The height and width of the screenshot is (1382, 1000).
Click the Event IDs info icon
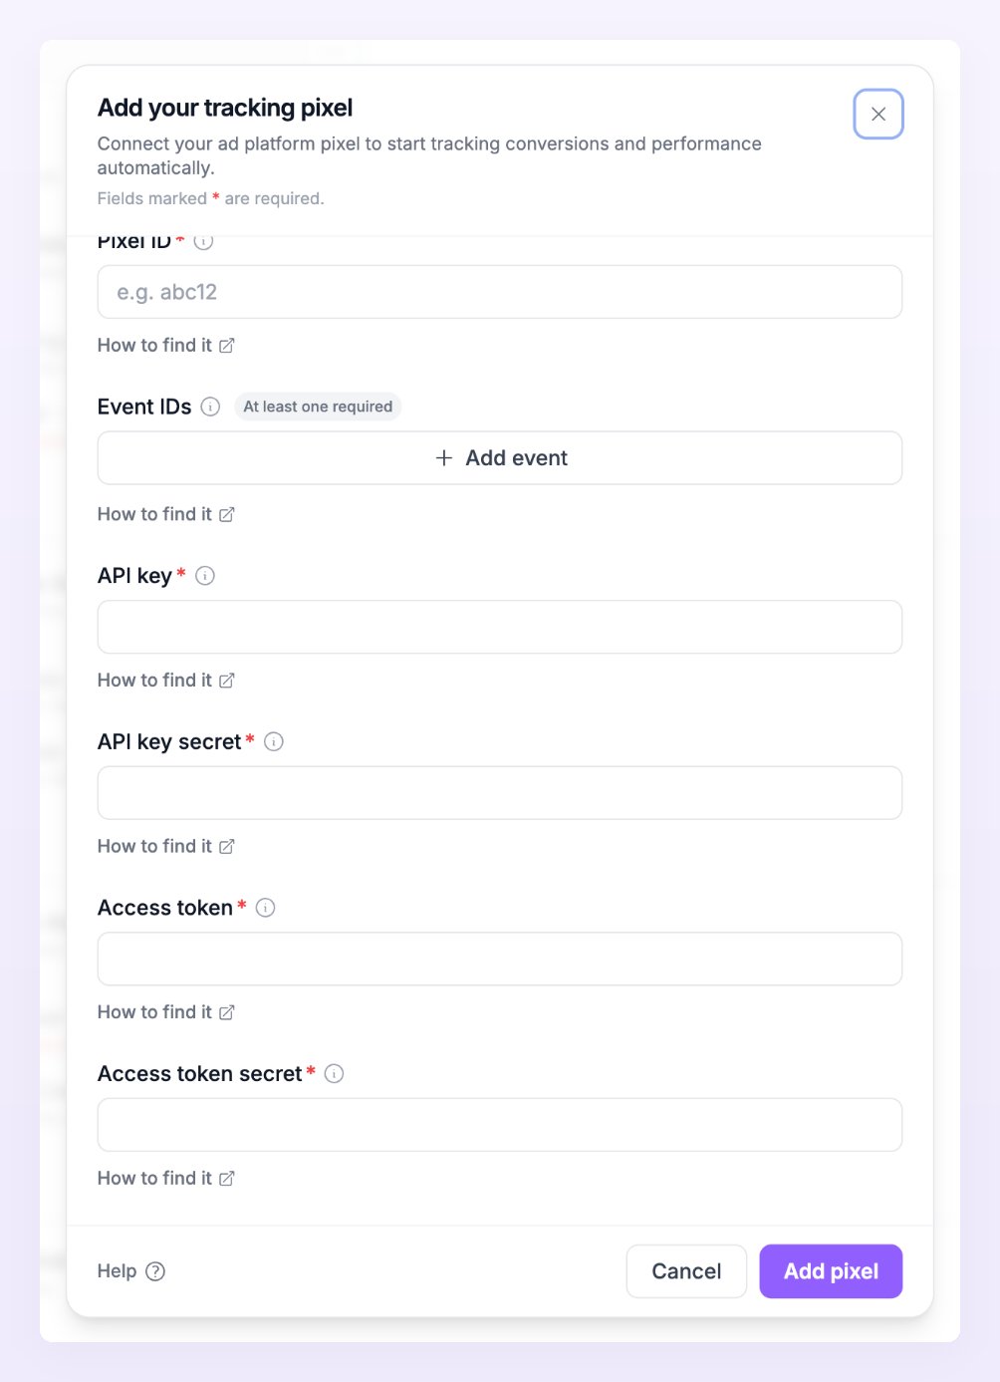(210, 407)
